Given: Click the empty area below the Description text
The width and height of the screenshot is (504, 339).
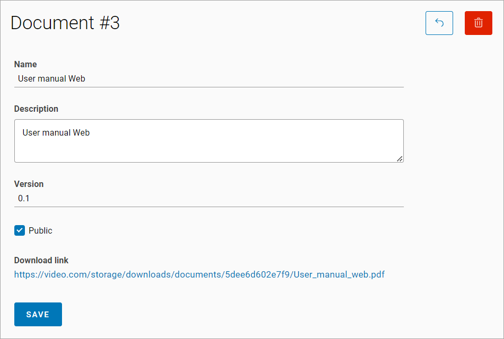Looking at the screenshot, I should [209, 151].
